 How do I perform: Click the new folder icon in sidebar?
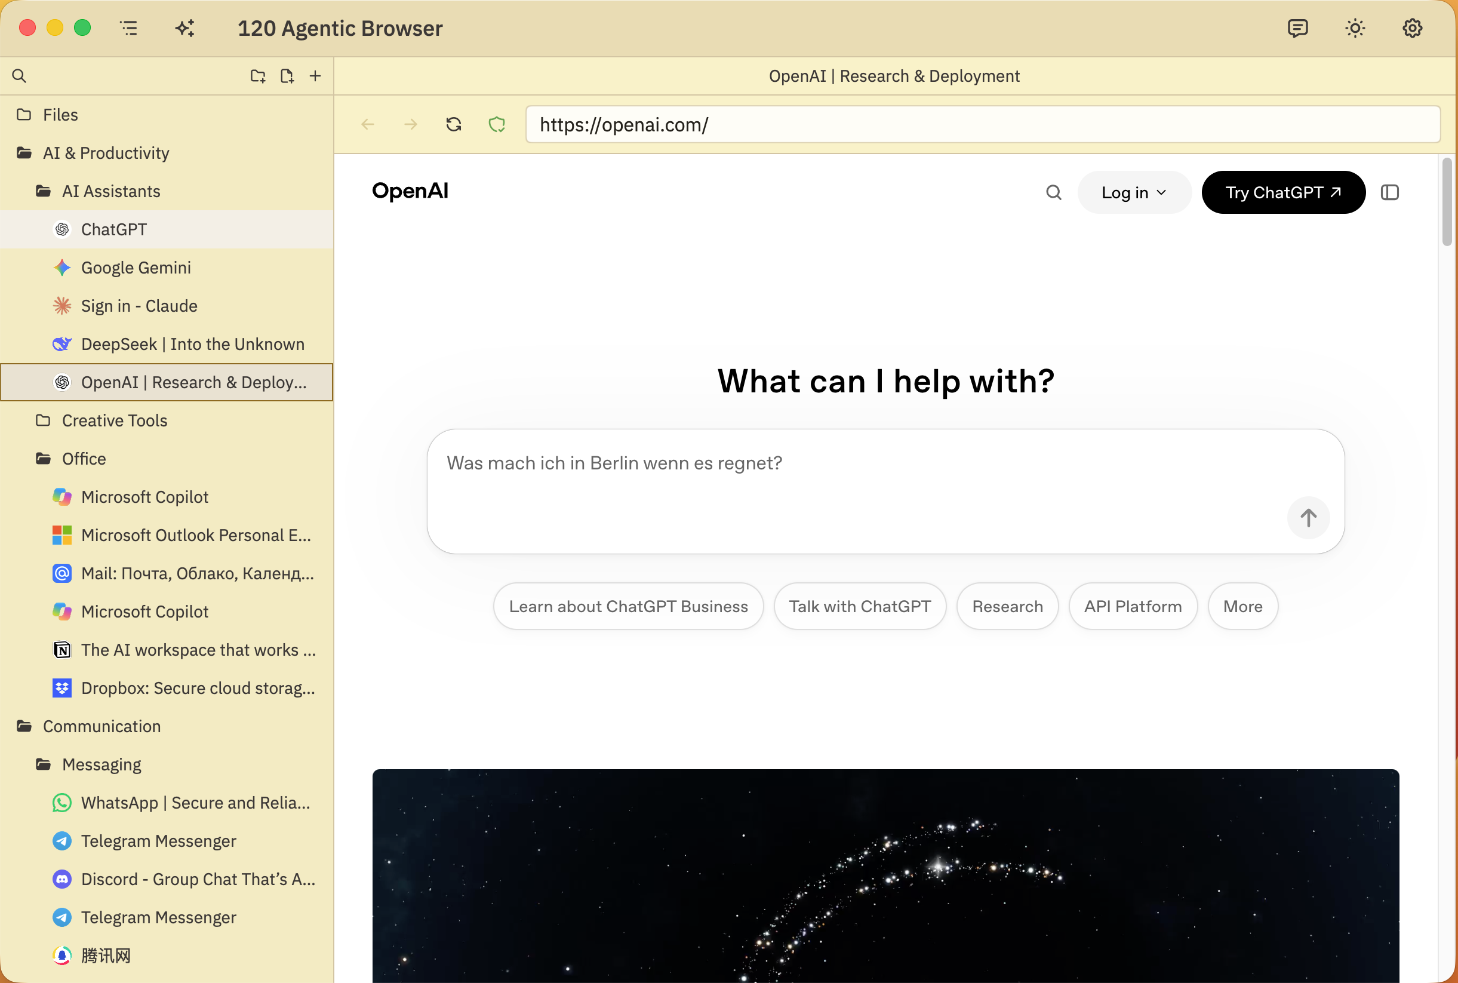pos(258,76)
